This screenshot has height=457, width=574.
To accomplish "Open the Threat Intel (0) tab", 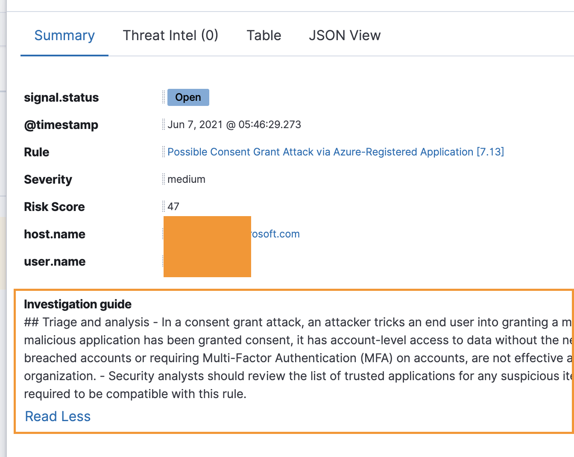I will 170,35.
